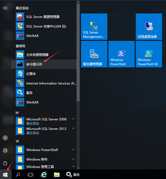Open the 远程桌面连接 tile
166x179 pixels.
coord(149,27)
